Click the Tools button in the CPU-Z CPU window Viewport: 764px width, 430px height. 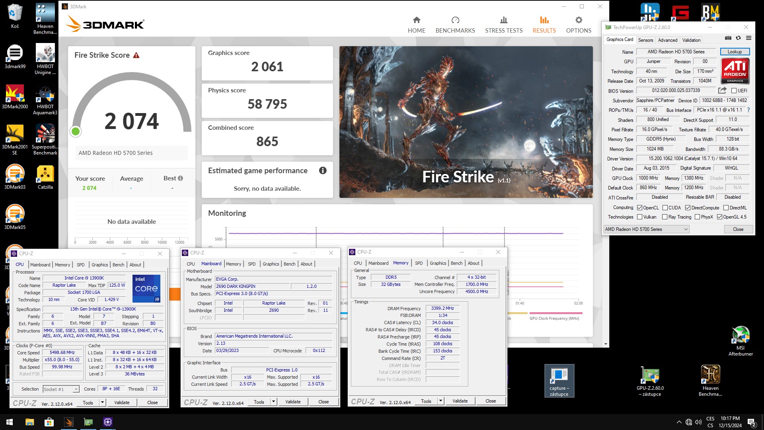pos(88,403)
